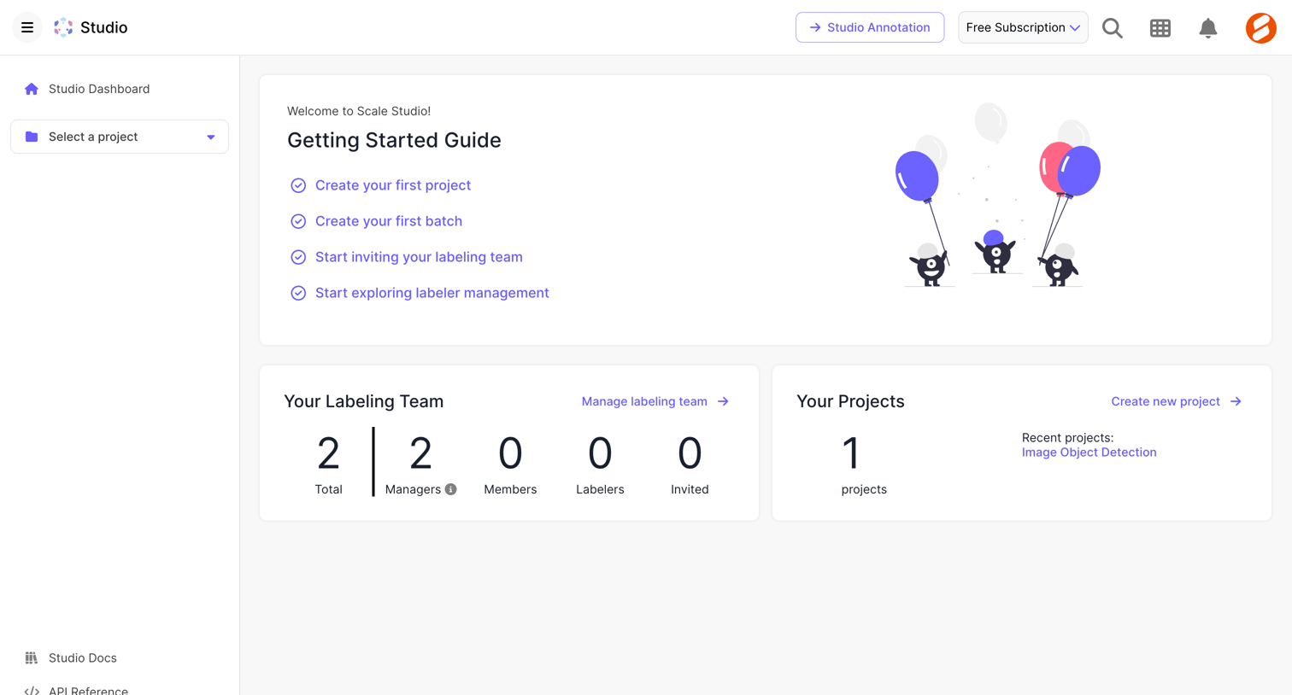Click checkmark beside Start inviting your labeling team
This screenshot has width=1292, height=695.
(x=298, y=257)
